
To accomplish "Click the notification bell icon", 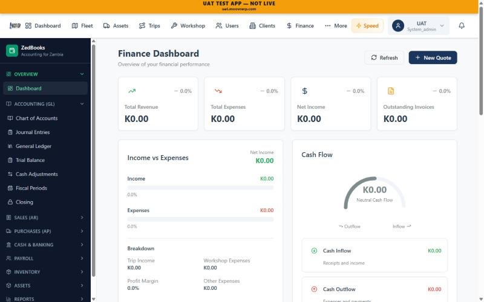I will [462, 25].
